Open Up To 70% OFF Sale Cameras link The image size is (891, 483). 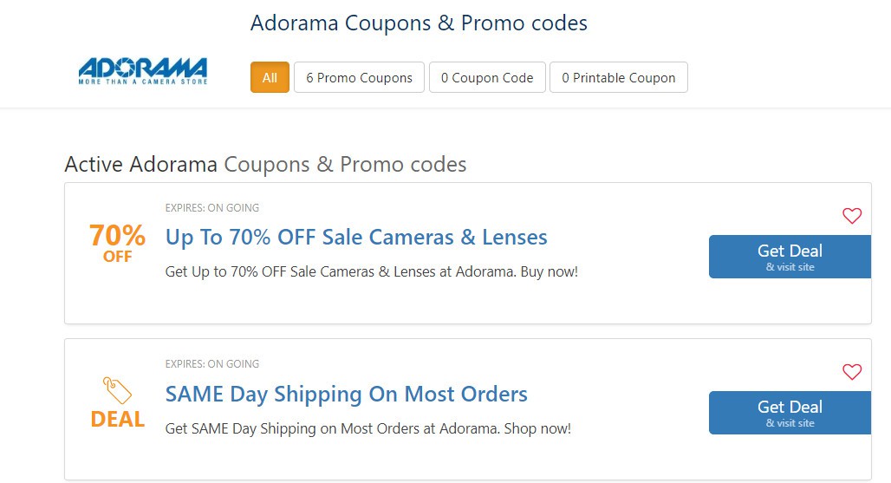pos(356,237)
